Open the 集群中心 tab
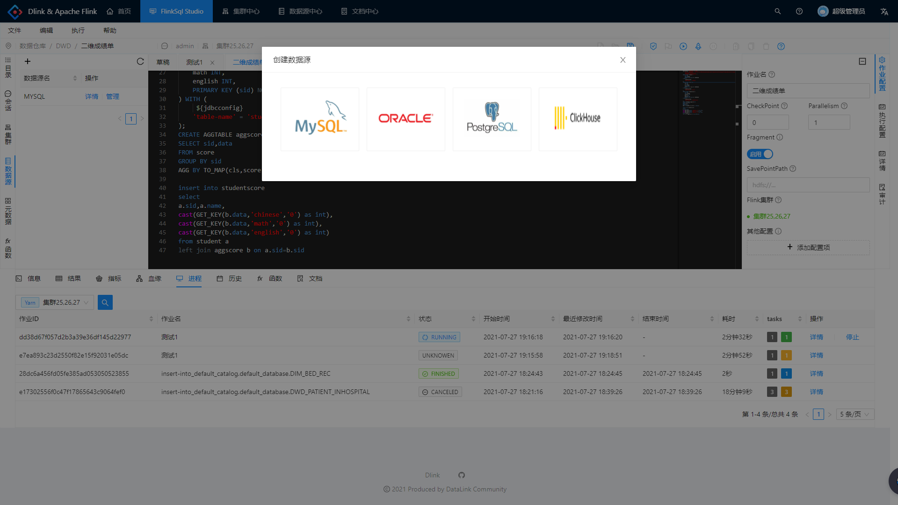The width and height of the screenshot is (898, 505). (241, 11)
